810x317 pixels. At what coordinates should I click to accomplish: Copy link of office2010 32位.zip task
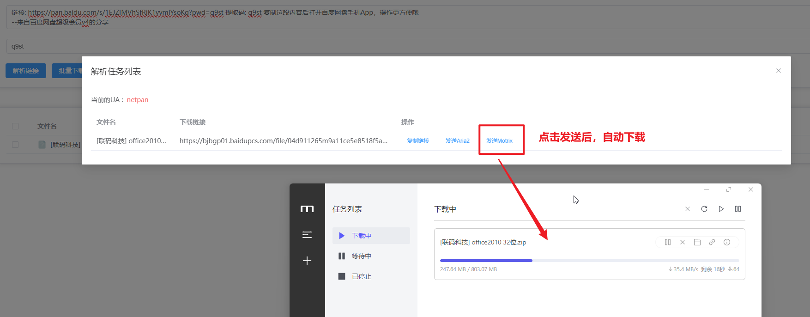click(712, 242)
